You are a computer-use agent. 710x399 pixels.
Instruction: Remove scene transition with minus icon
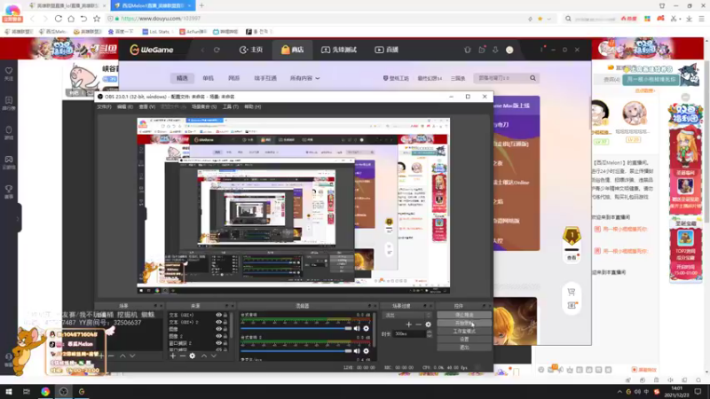point(418,325)
